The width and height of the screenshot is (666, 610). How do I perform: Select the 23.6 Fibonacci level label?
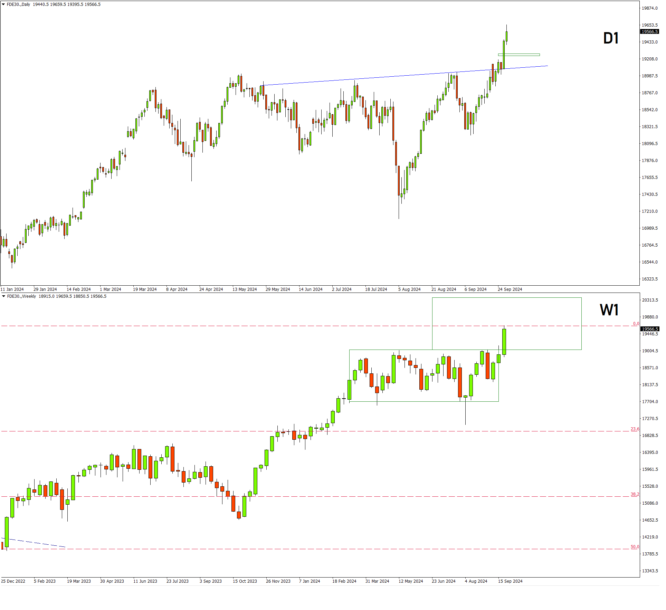click(635, 429)
